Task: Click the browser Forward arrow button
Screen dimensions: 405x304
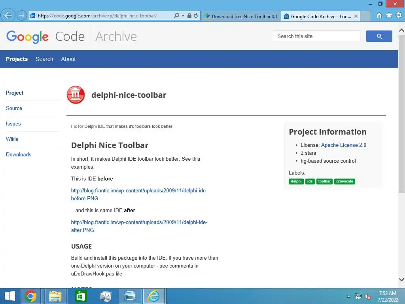Action: tap(22, 16)
